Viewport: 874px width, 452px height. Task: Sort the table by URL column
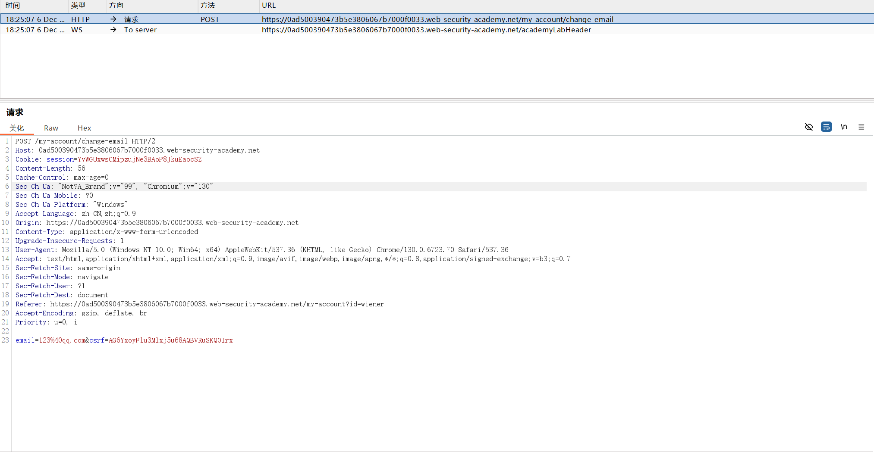(x=268, y=6)
